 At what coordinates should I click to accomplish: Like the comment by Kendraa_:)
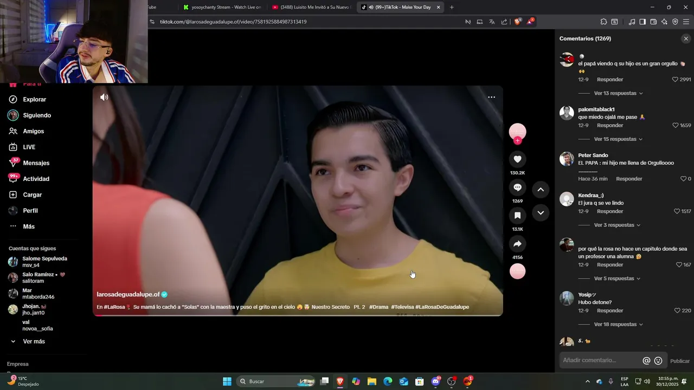point(677,211)
